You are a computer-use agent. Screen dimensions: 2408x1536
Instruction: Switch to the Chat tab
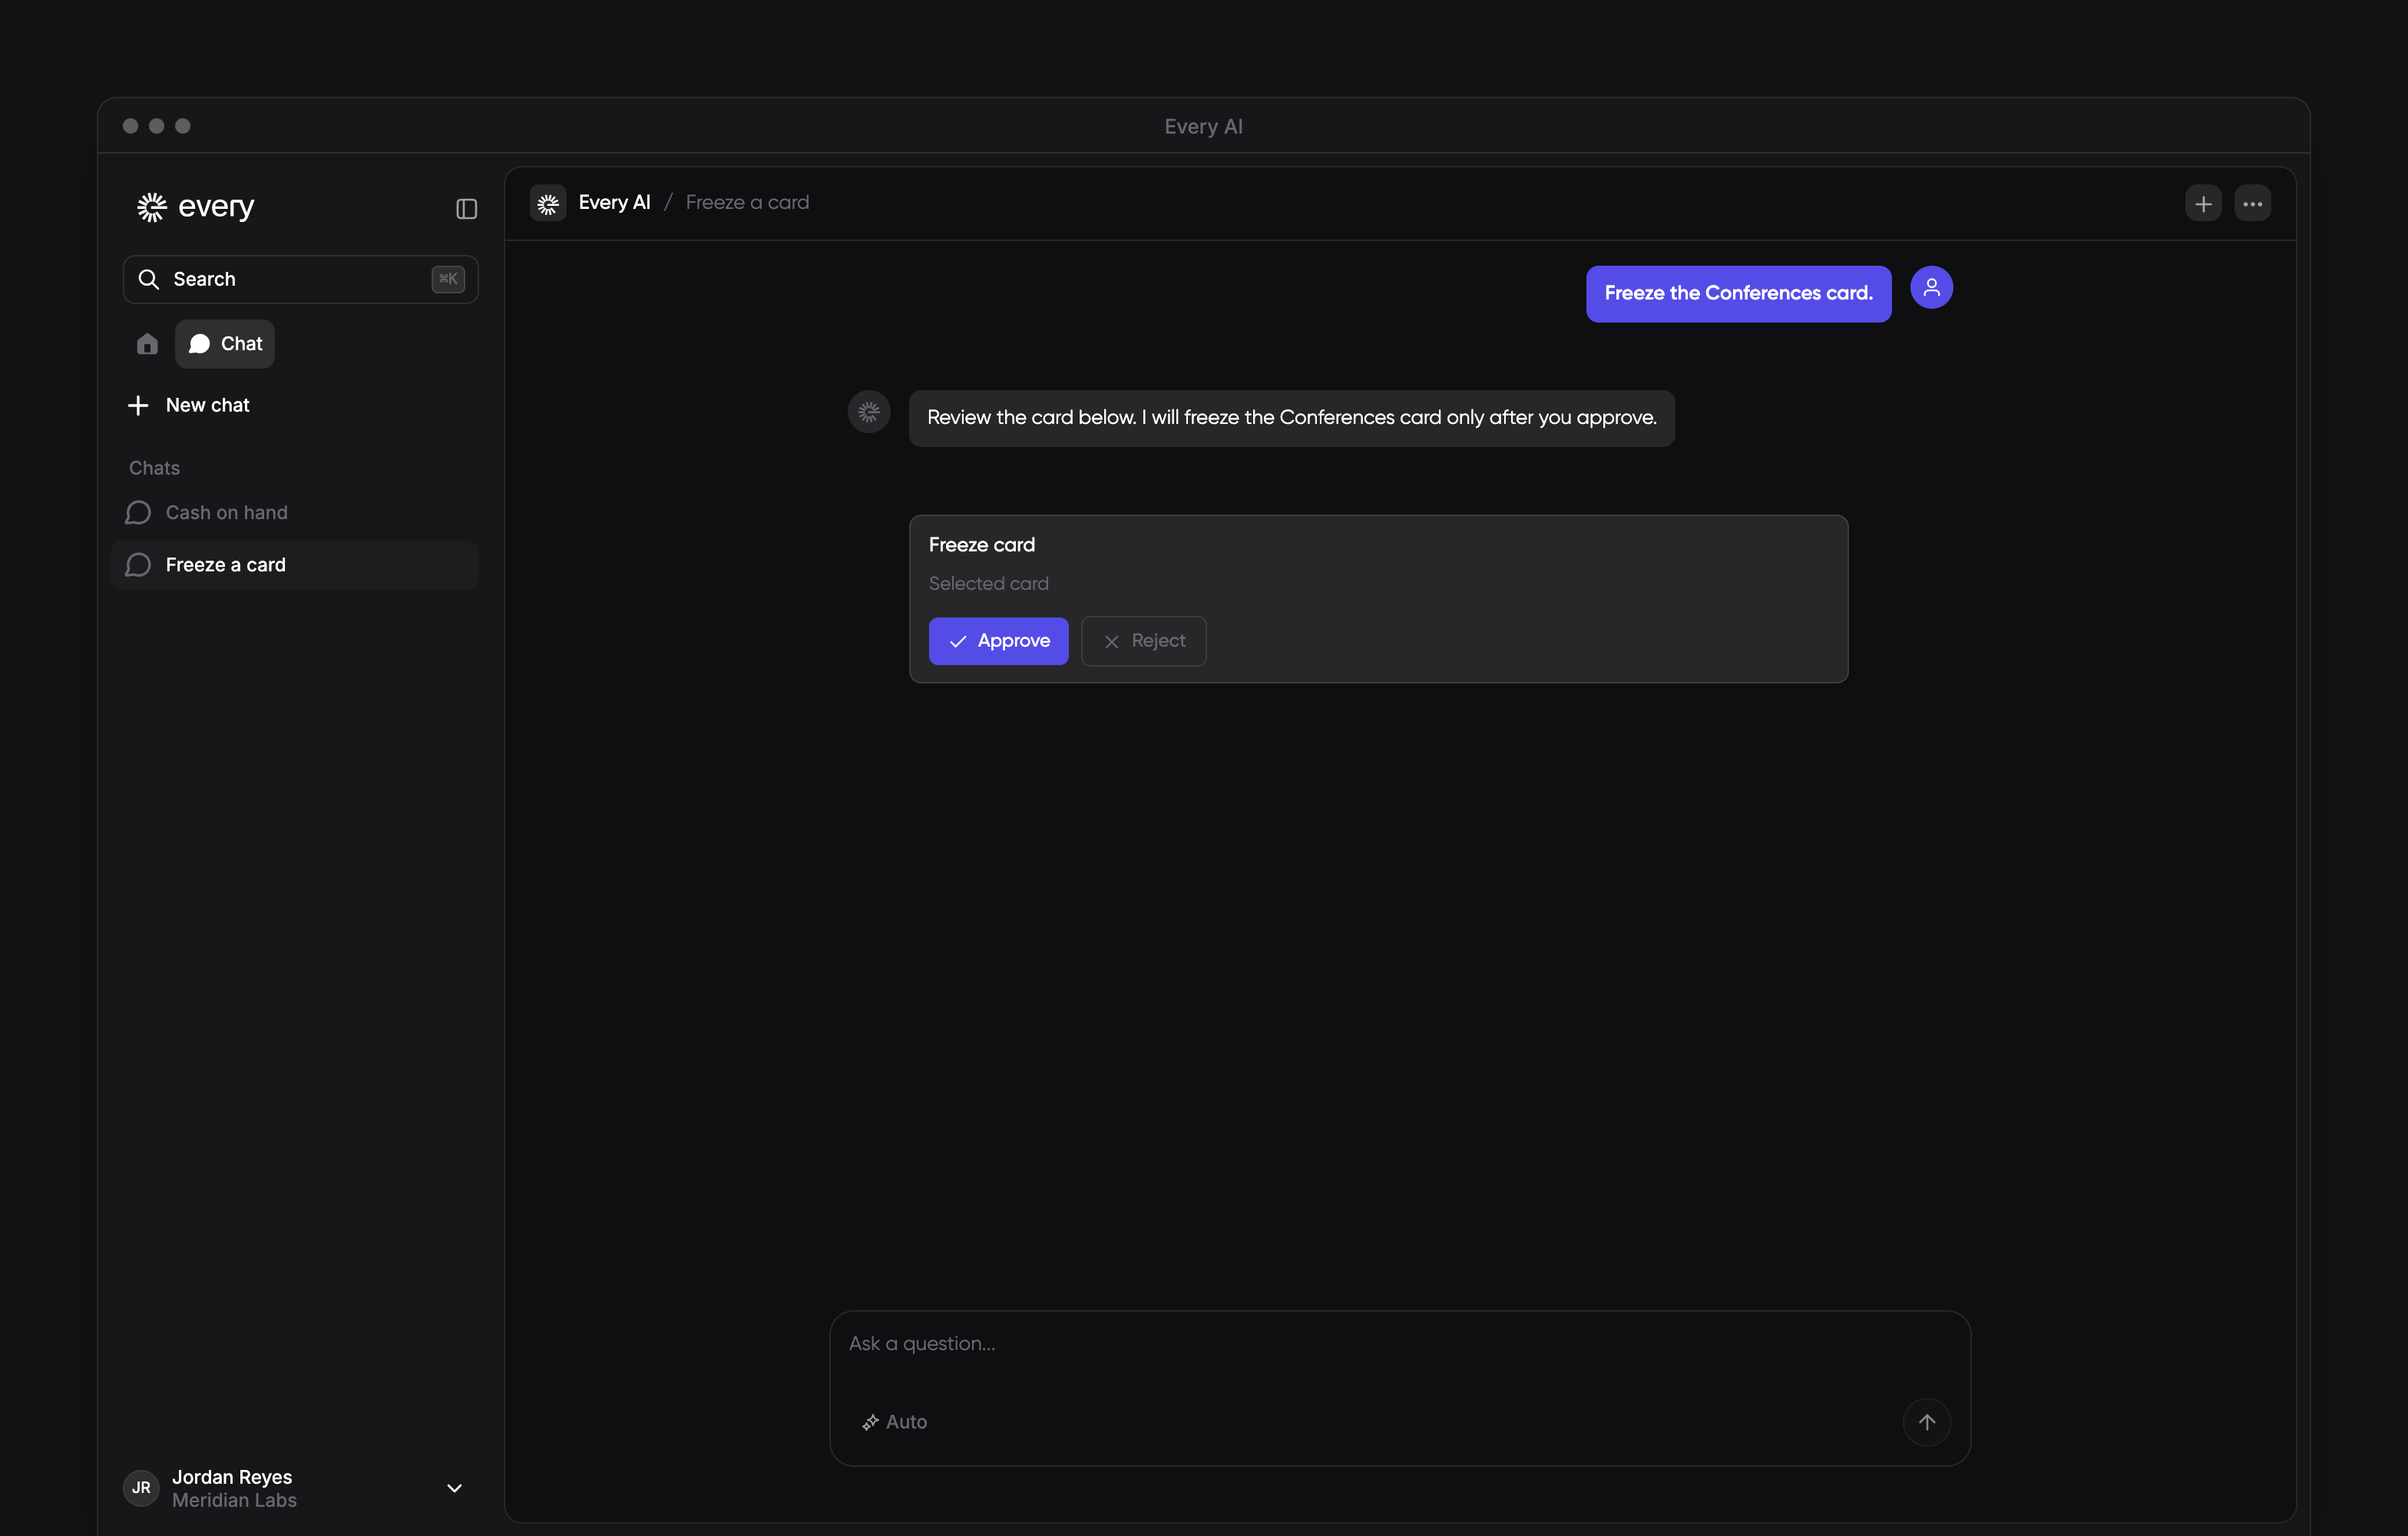(225, 344)
